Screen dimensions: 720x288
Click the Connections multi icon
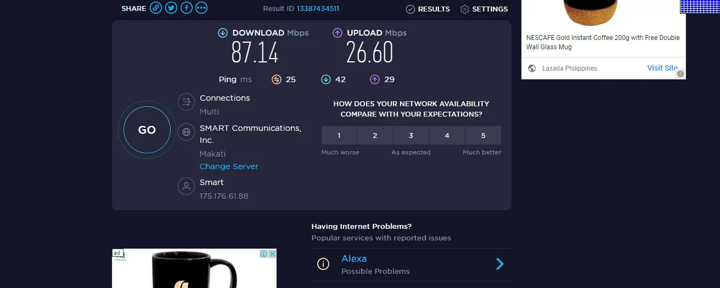(x=187, y=102)
